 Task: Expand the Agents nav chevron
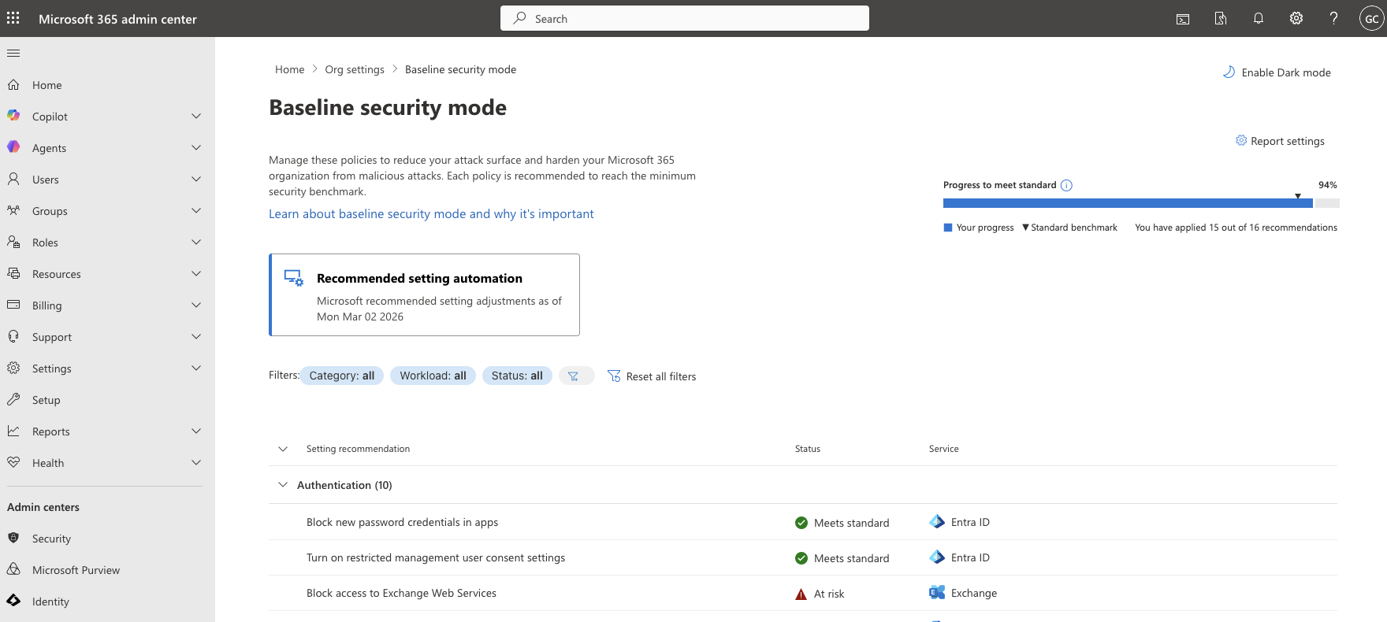tap(196, 148)
